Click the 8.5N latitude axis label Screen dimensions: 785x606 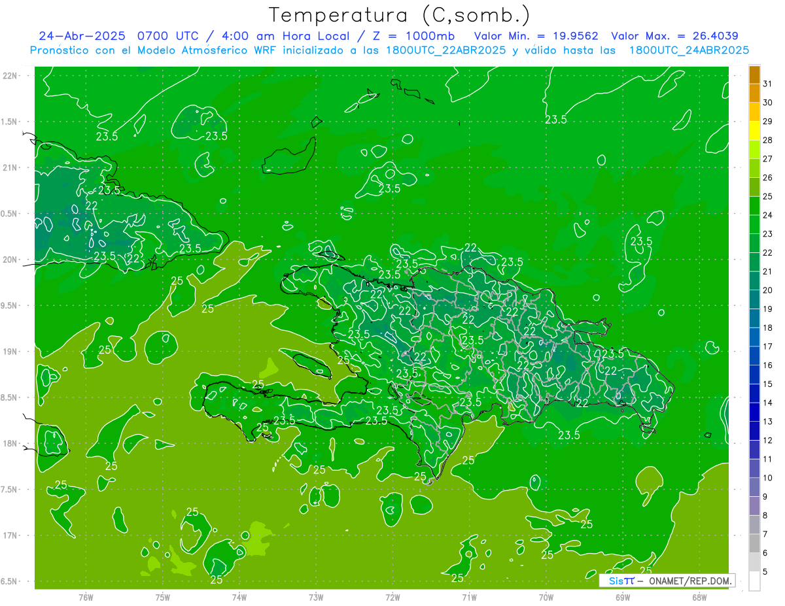tap(9, 397)
